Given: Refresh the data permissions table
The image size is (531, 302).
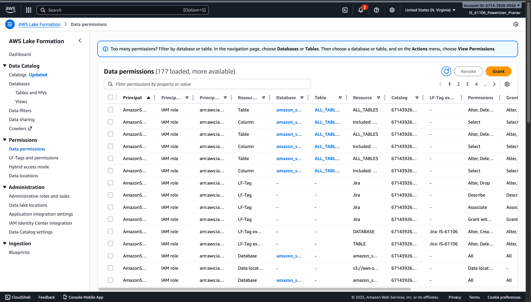Looking at the screenshot, I should click(x=446, y=71).
